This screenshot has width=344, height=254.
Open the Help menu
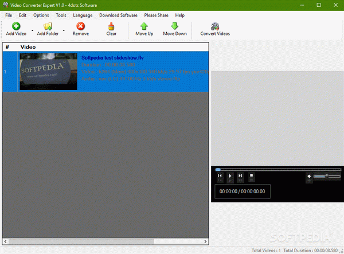179,15
